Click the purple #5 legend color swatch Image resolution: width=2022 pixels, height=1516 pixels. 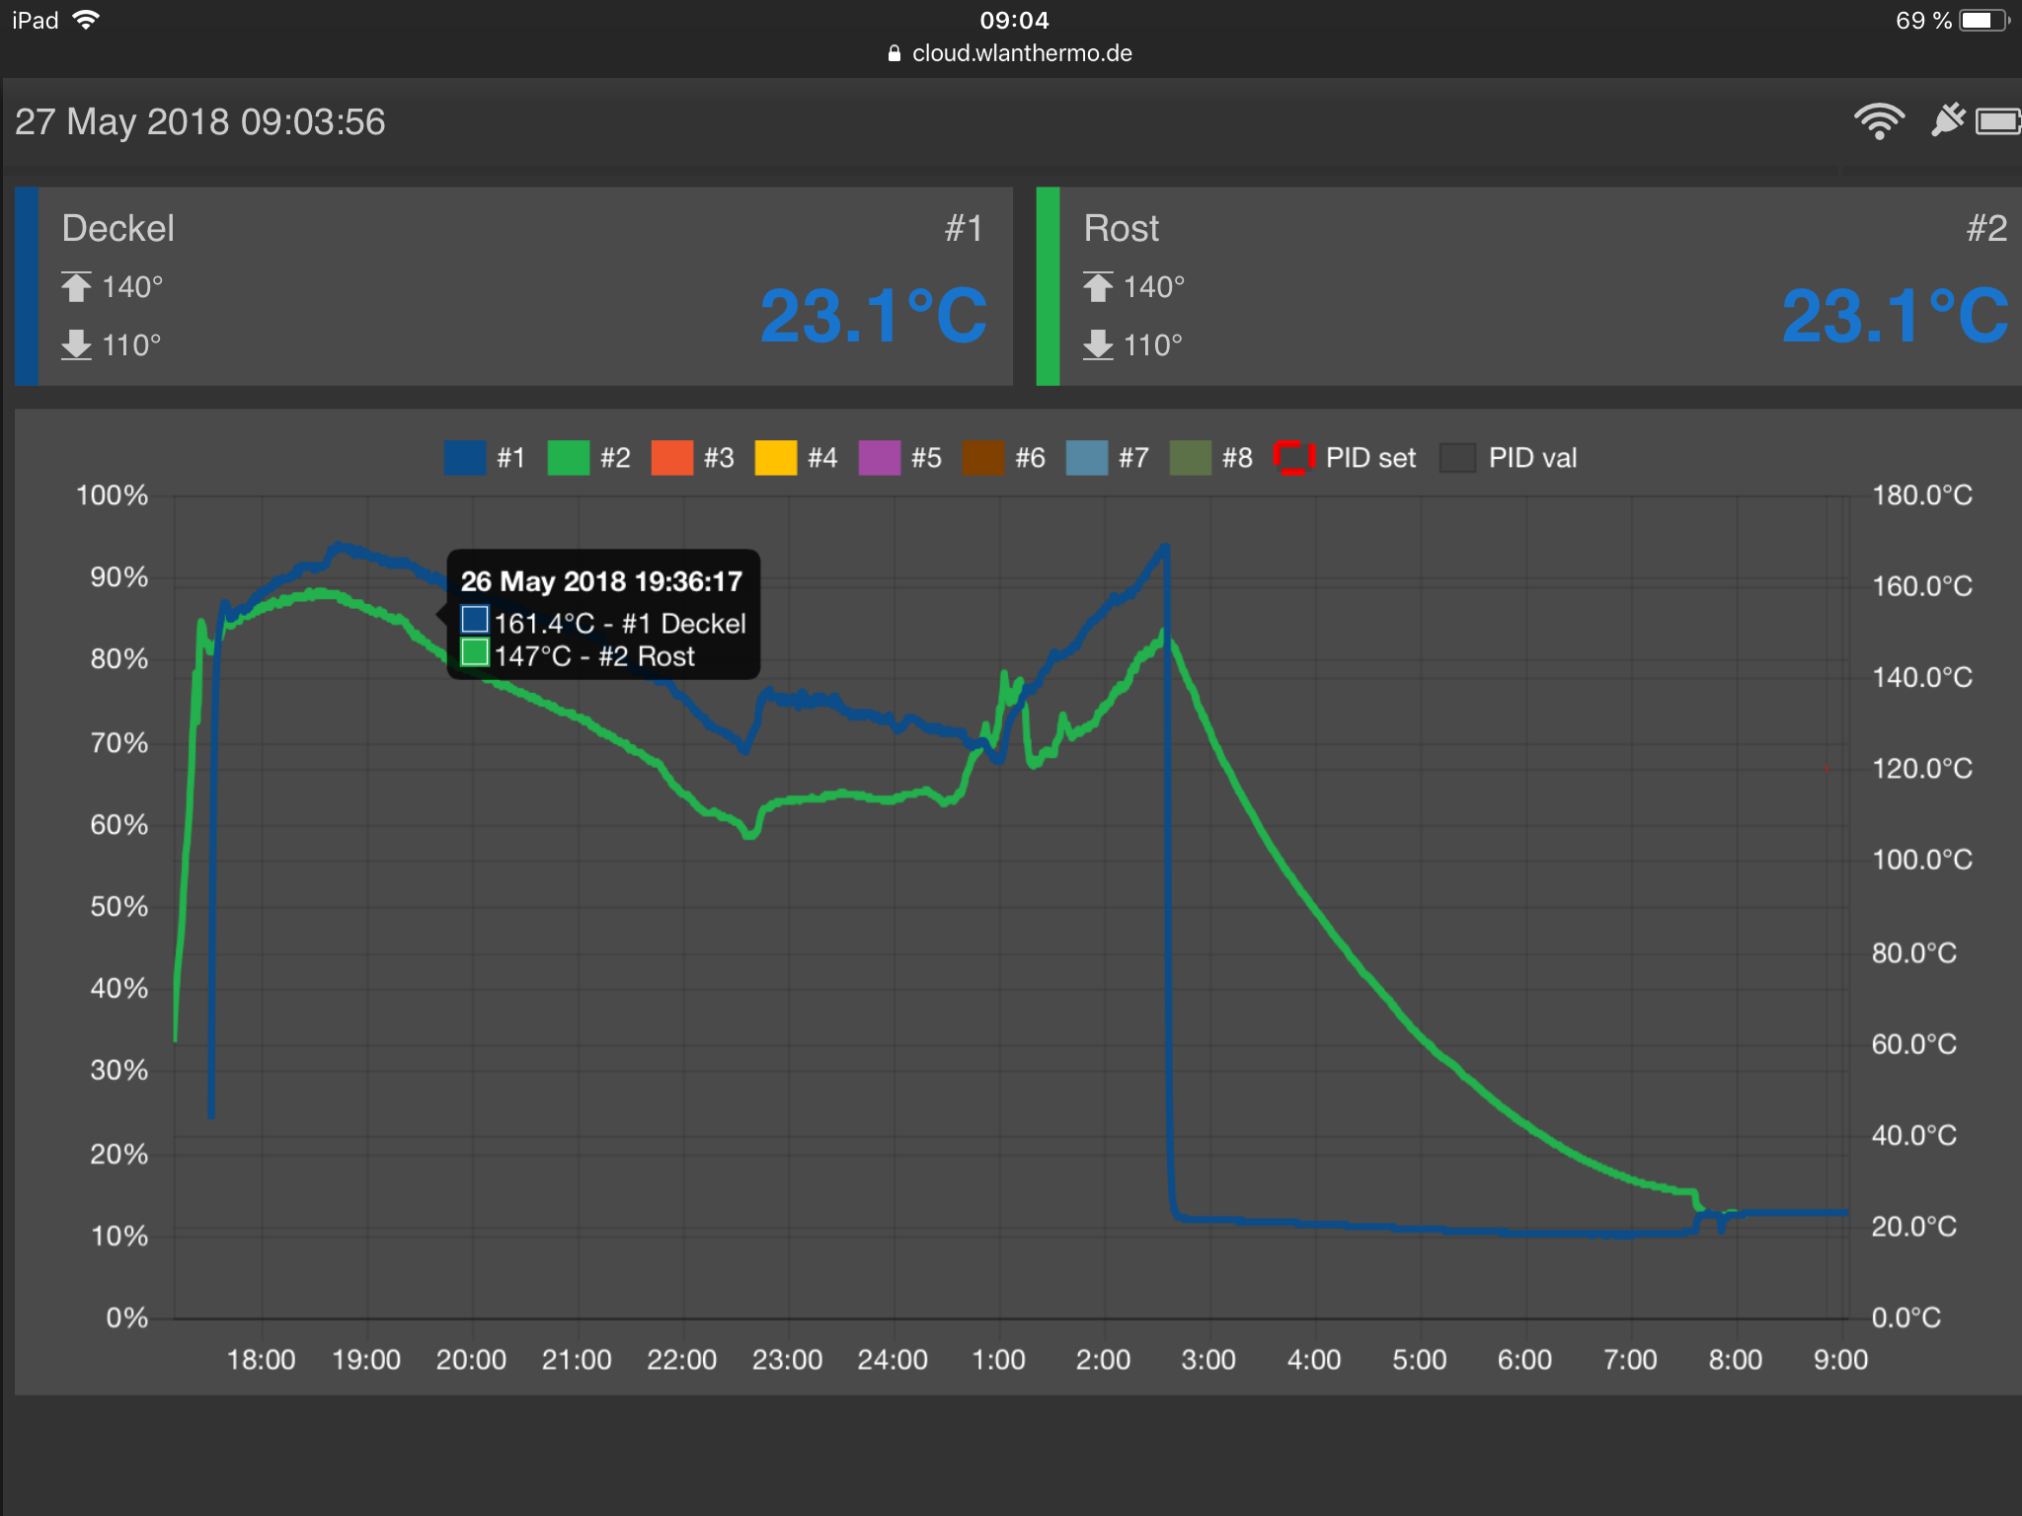point(879,458)
